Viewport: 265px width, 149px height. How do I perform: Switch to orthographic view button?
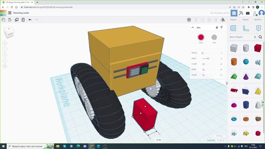[x=5, y=66]
